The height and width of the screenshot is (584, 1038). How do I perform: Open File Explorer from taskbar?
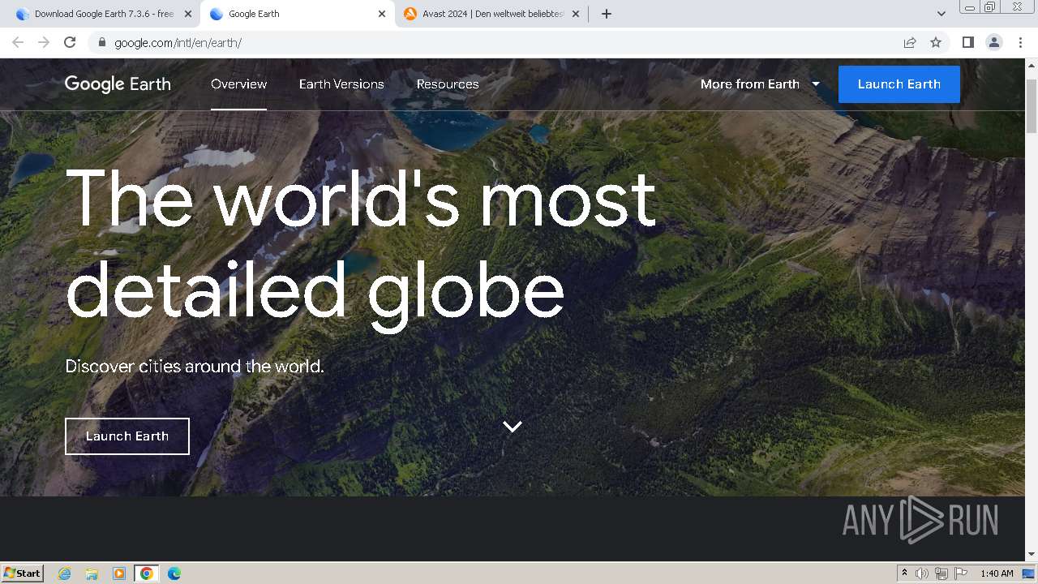pos(92,573)
